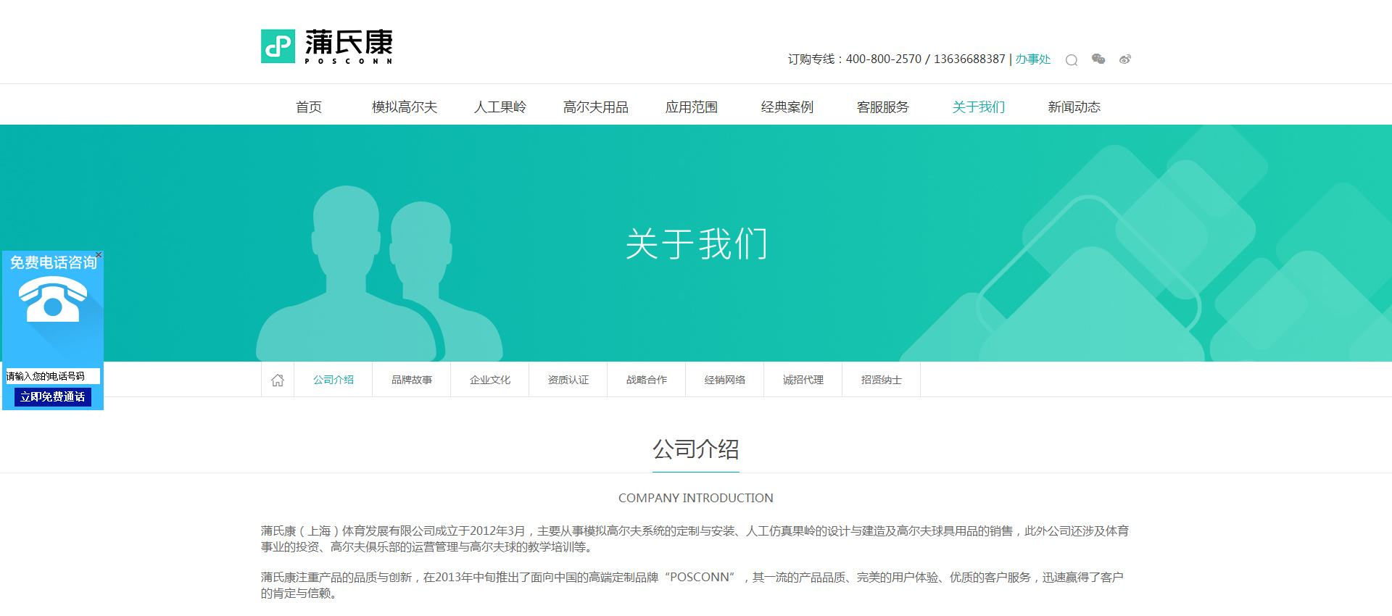Screen dimensions: 1392x616
Task: Open the 经典案例 menu item
Action: point(787,107)
